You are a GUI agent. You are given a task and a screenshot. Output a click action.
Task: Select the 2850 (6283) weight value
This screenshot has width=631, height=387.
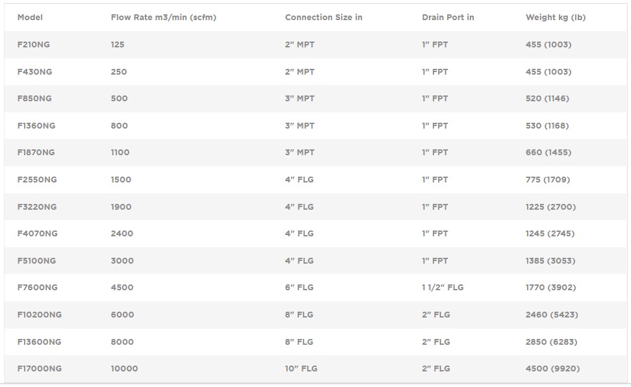click(551, 342)
